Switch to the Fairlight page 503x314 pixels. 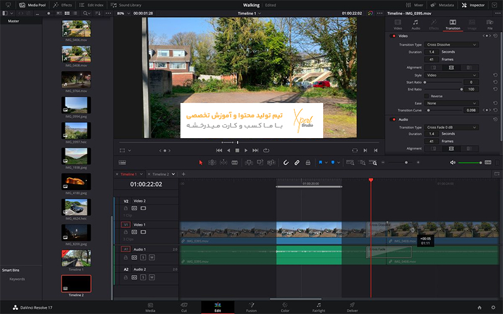click(x=319, y=307)
